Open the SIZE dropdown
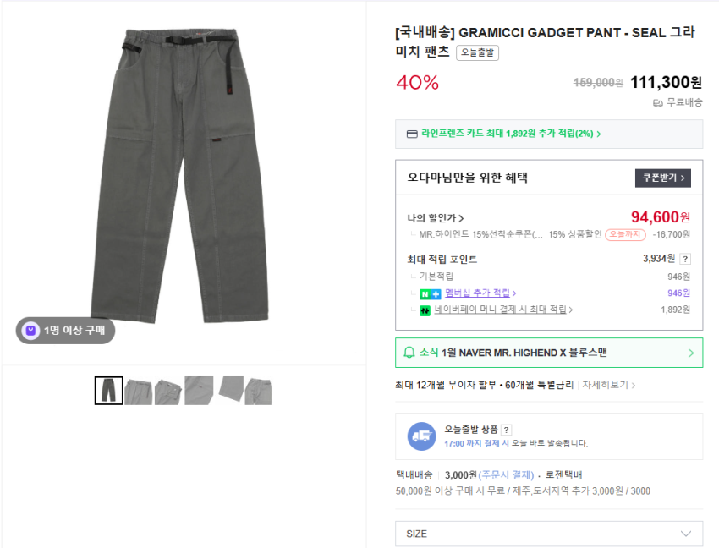This screenshot has height=548, width=719. 549,534
